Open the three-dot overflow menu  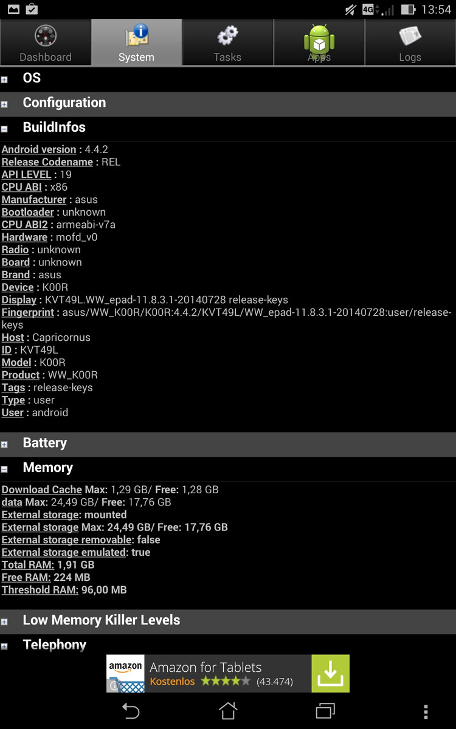click(426, 711)
